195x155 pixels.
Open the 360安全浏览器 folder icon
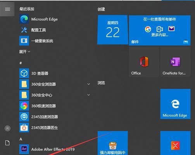click(24, 84)
